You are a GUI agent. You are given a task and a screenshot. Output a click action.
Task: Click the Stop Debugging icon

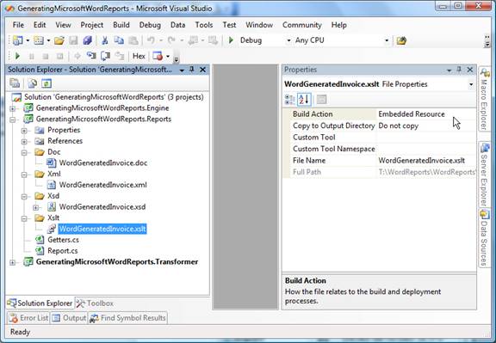click(46, 57)
